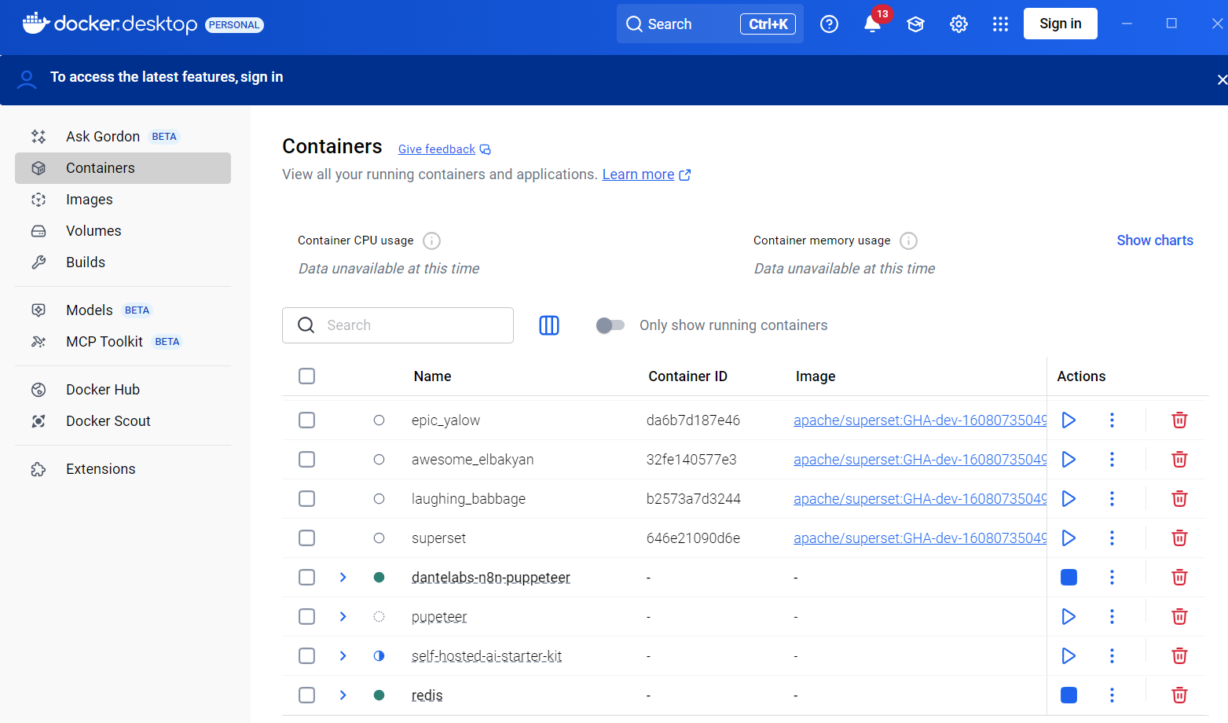Click Show charts
The image size is (1228, 723).
coord(1155,240)
